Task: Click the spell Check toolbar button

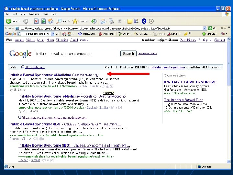Action: (124, 34)
